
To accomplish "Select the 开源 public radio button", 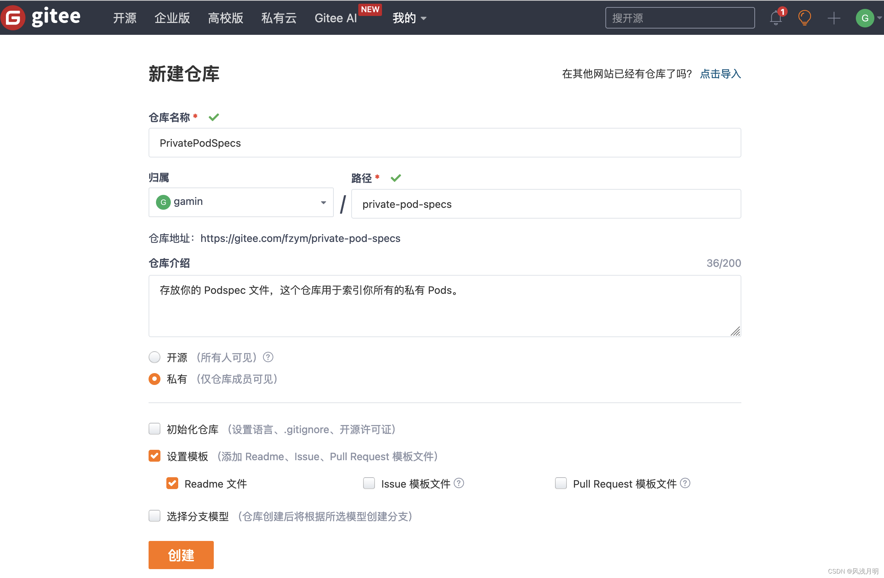I will [154, 357].
